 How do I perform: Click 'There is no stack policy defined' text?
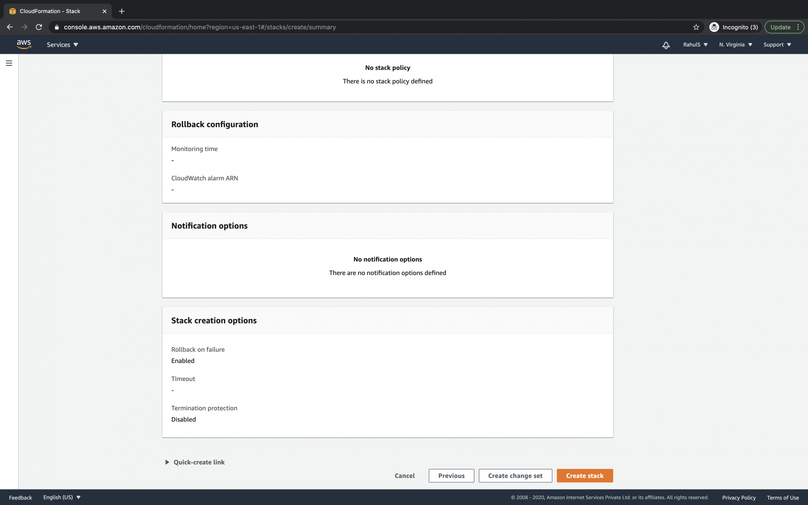[388, 81]
